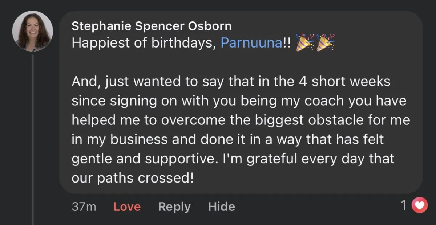
Task: Click the "in my business" text
Action: click(x=125, y=140)
